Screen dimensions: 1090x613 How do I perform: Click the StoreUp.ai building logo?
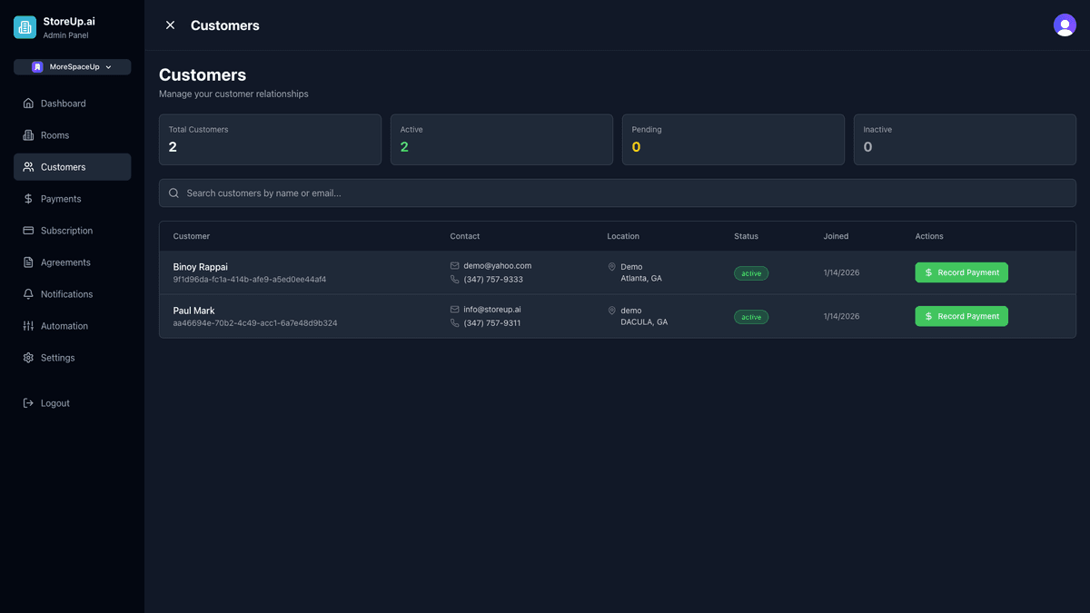coord(24,26)
